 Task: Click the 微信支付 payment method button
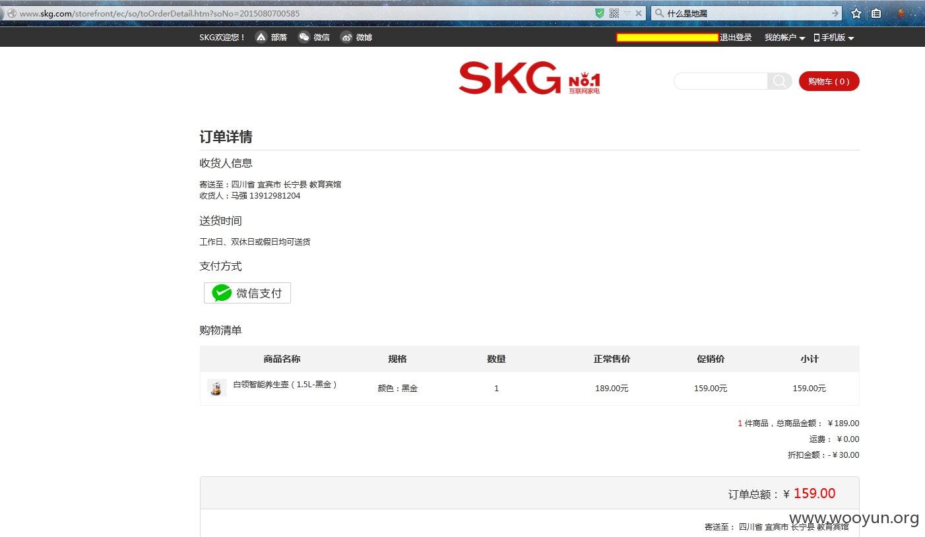247,293
